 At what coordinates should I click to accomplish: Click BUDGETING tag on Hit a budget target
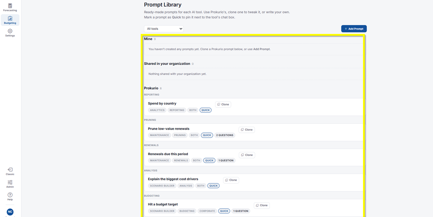187,211
